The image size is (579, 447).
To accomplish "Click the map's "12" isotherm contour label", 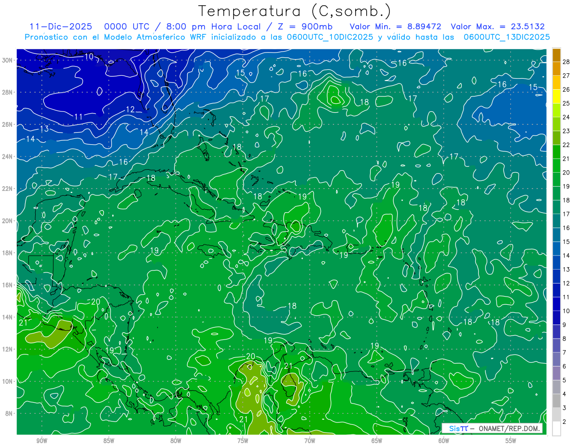I will point(130,109).
